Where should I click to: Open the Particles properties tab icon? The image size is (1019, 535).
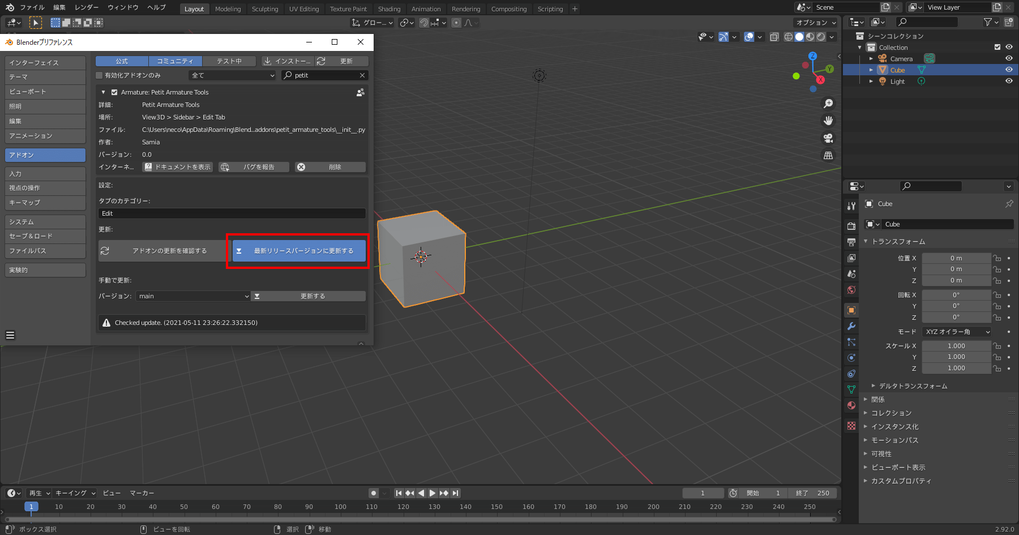(851, 342)
